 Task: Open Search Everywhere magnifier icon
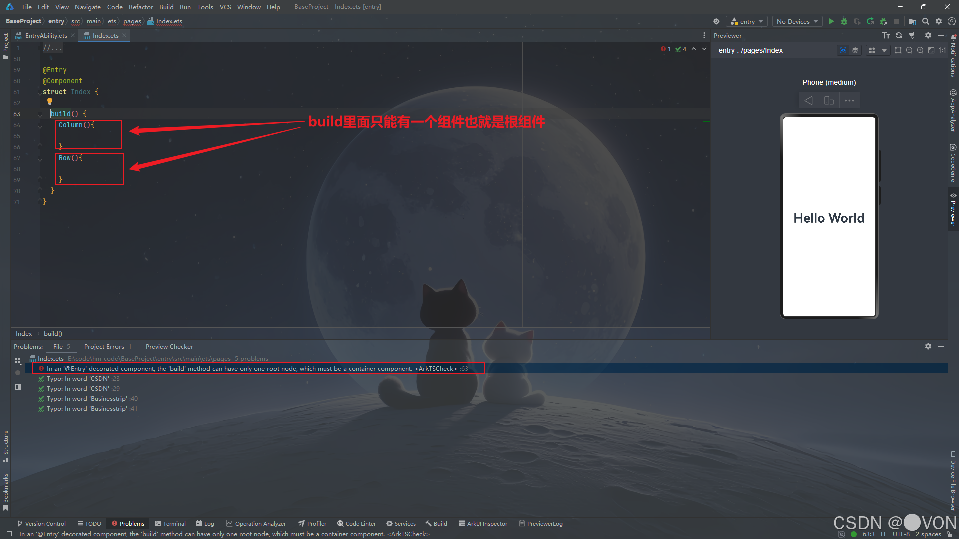click(926, 21)
